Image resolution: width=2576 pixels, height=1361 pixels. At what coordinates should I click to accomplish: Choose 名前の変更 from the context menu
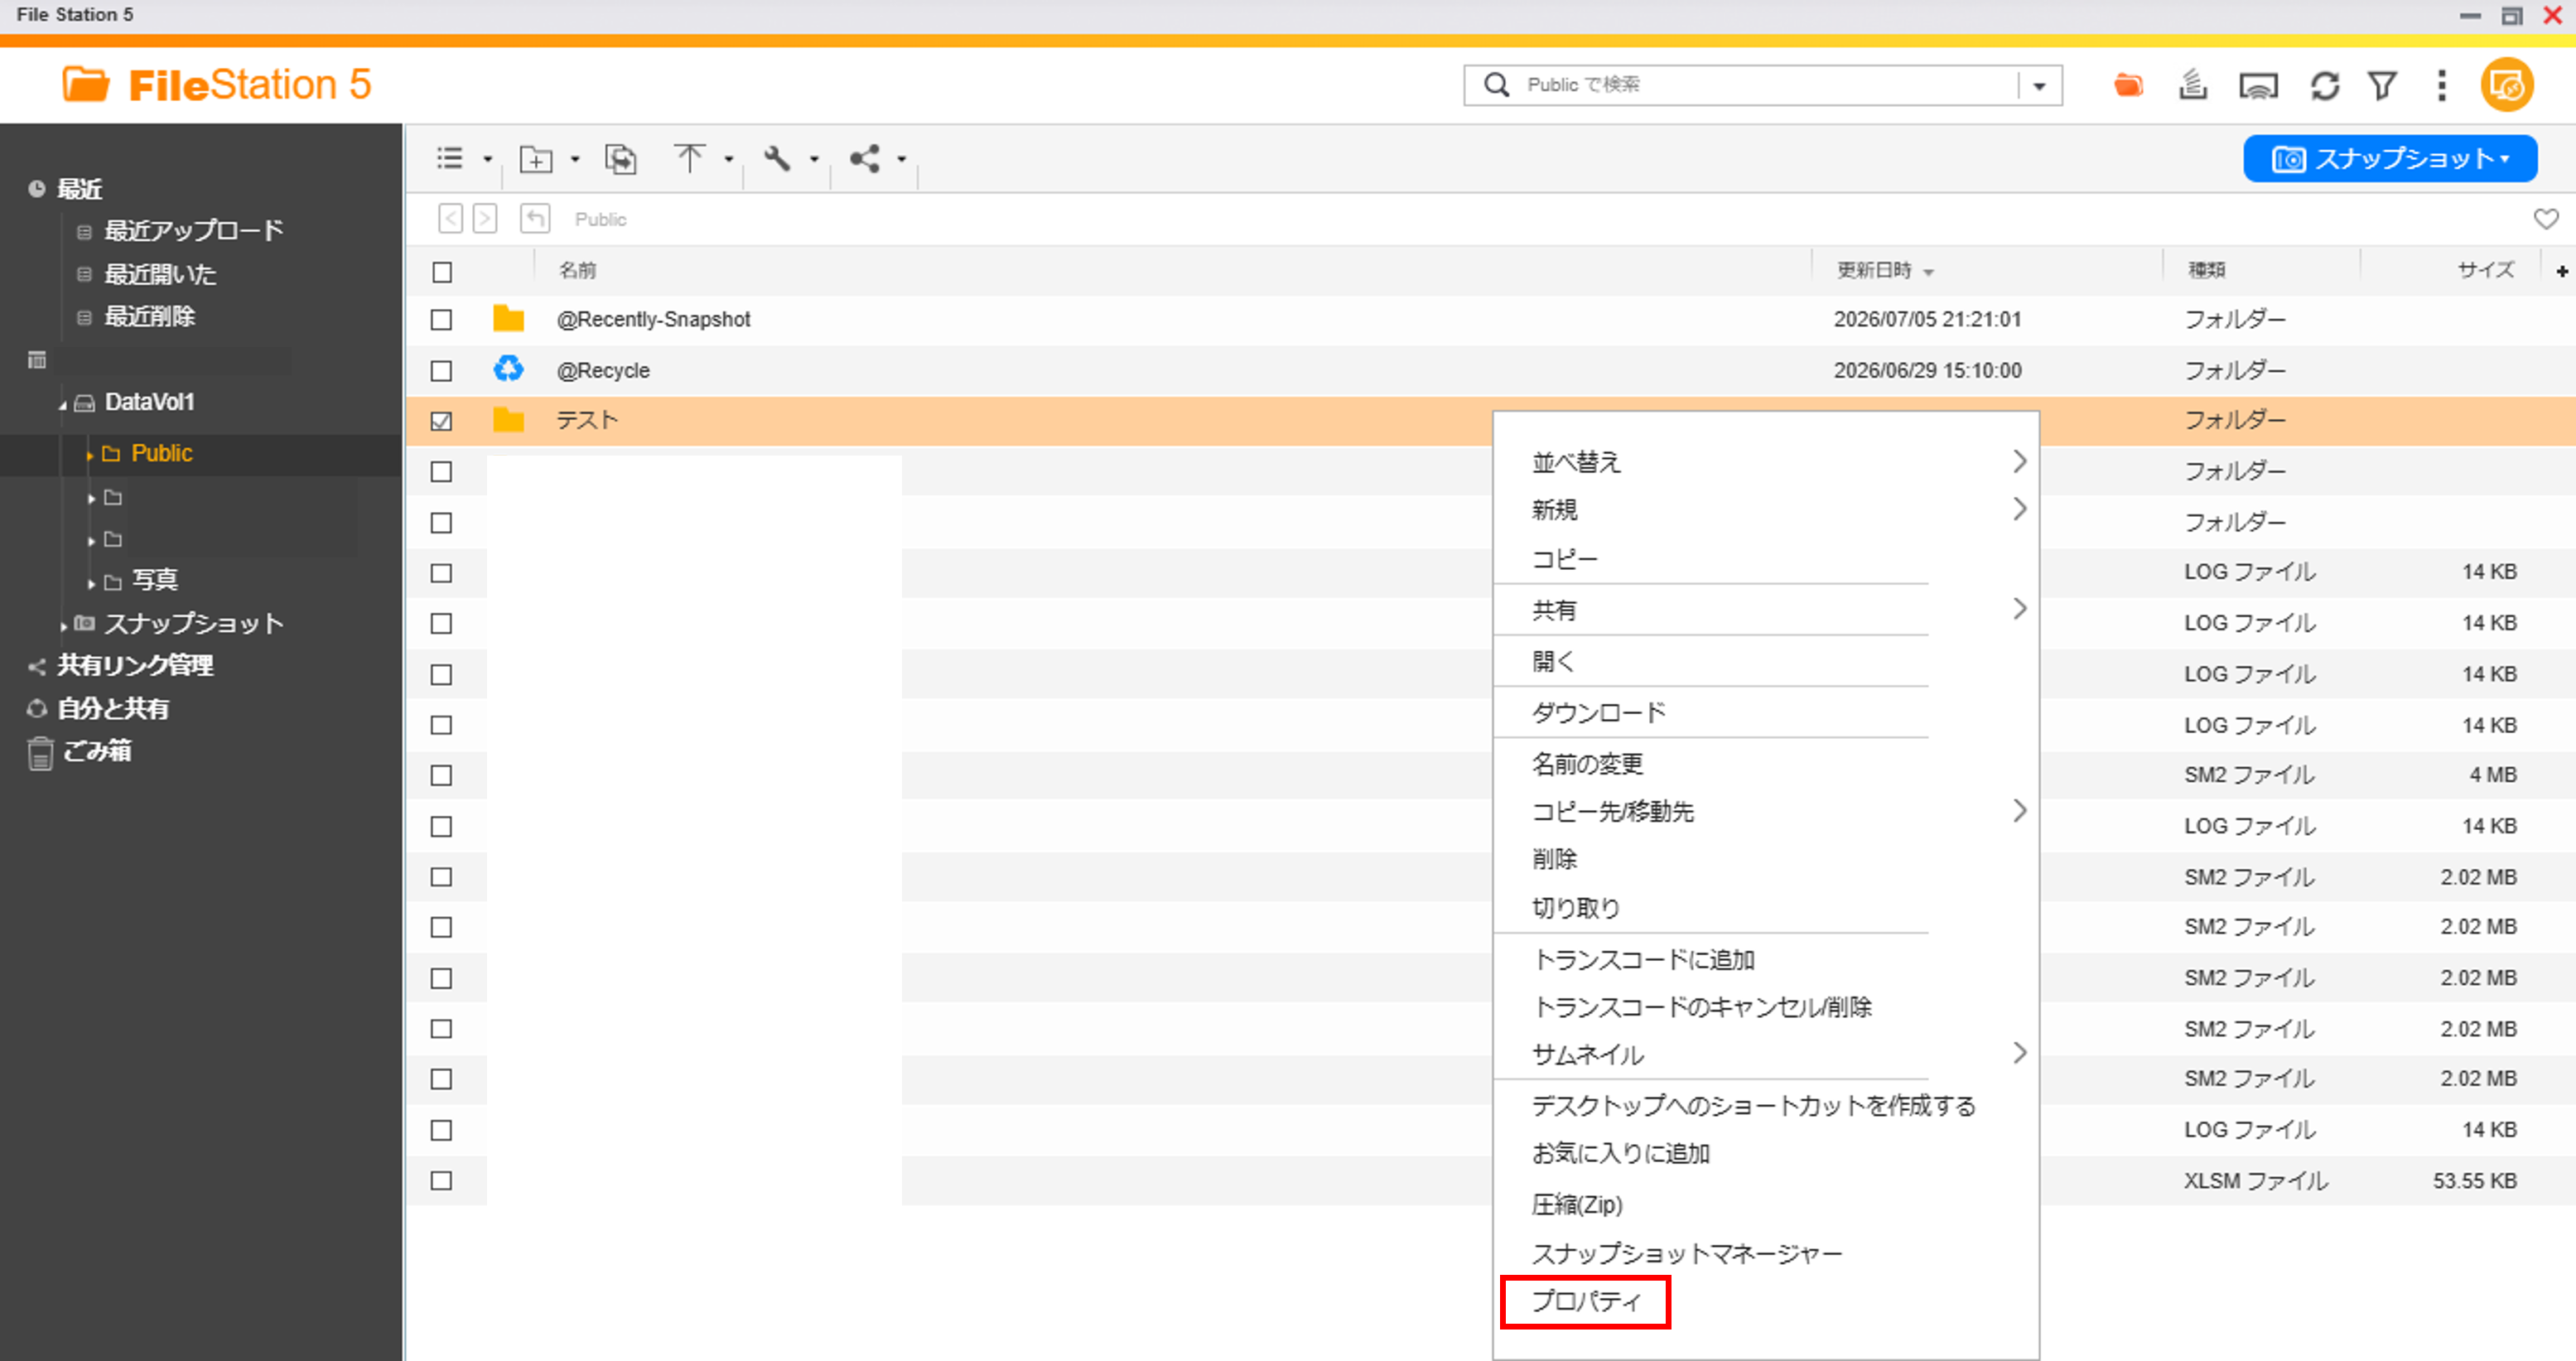tap(1587, 764)
